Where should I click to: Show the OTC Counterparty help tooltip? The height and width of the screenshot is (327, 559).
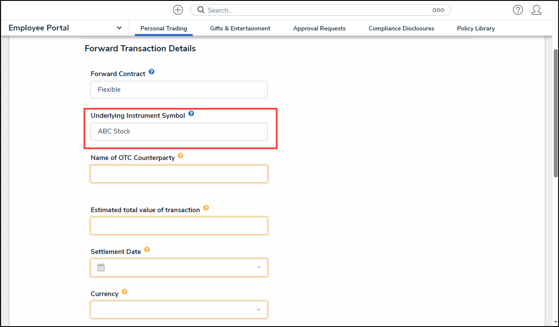coord(181,156)
